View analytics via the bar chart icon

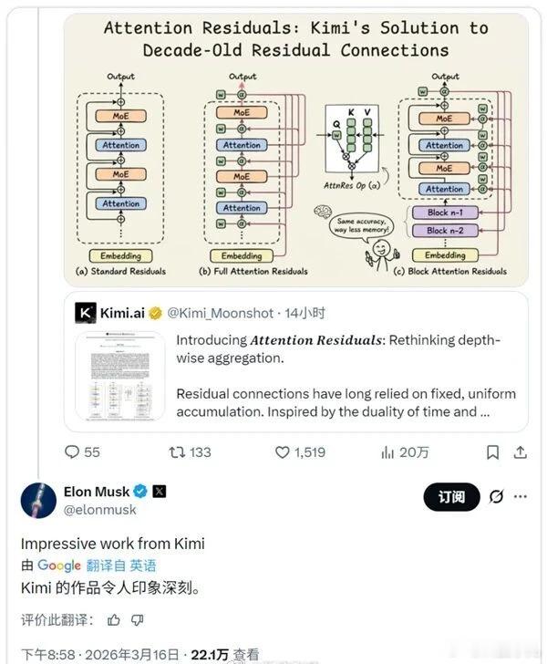pos(387,452)
